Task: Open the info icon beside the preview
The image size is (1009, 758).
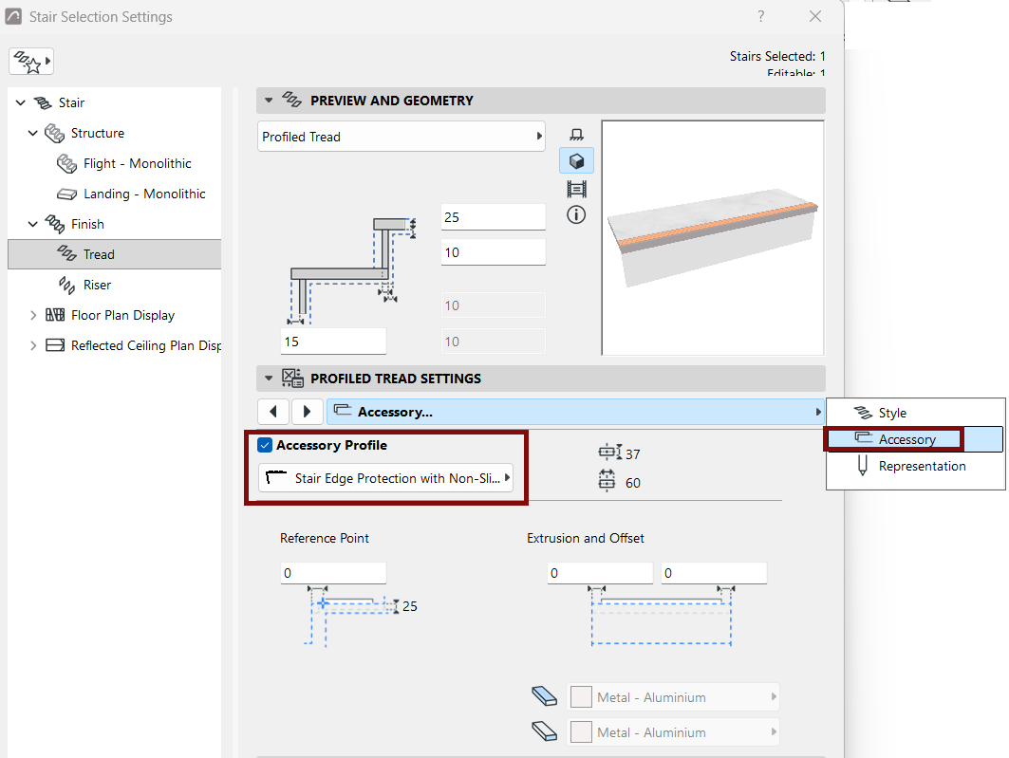Action: point(576,214)
